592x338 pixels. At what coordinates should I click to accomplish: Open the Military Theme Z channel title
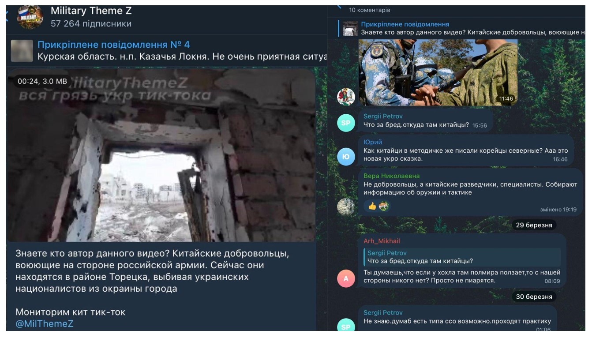91,11
